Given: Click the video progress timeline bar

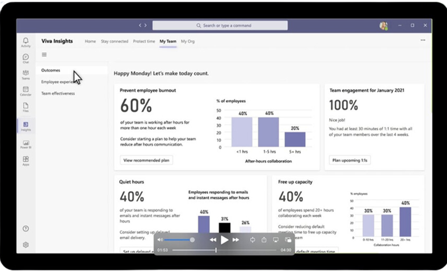Looking at the screenshot, I should click(x=224, y=250).
